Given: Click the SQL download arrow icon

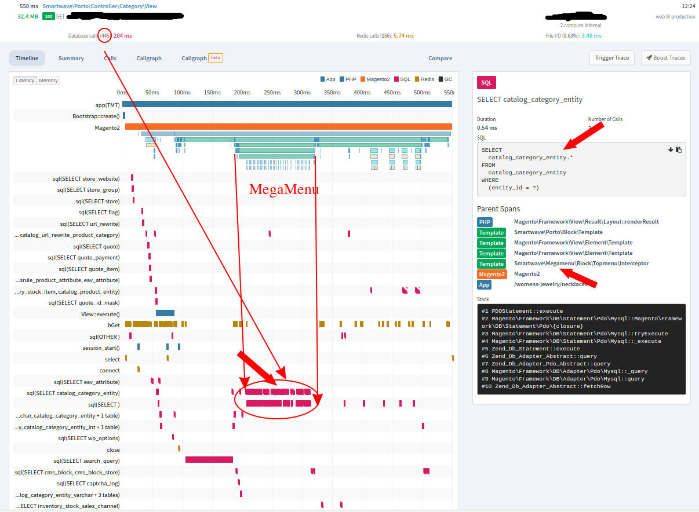Looking at the screenshot, I should click(671, 149).
